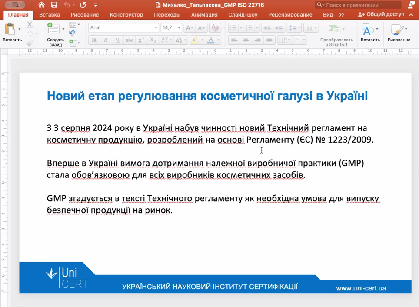Screen dimensions: 419x307
Task: Open the Конструктор ribbon tab
Action: [126, 15]
